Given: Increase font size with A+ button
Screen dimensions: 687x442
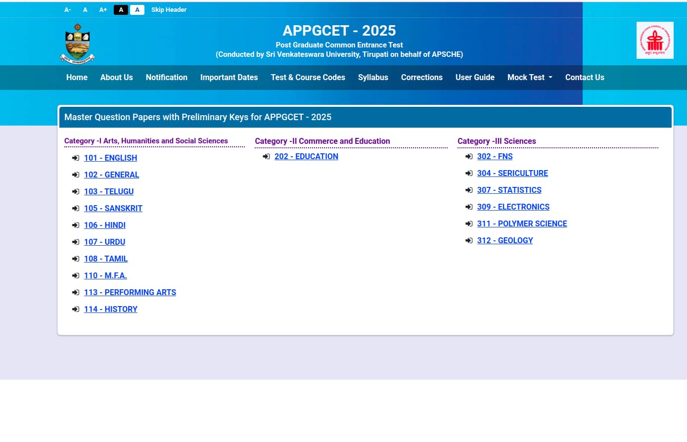Looking at the screenshot, I should (x=103, y=10).
